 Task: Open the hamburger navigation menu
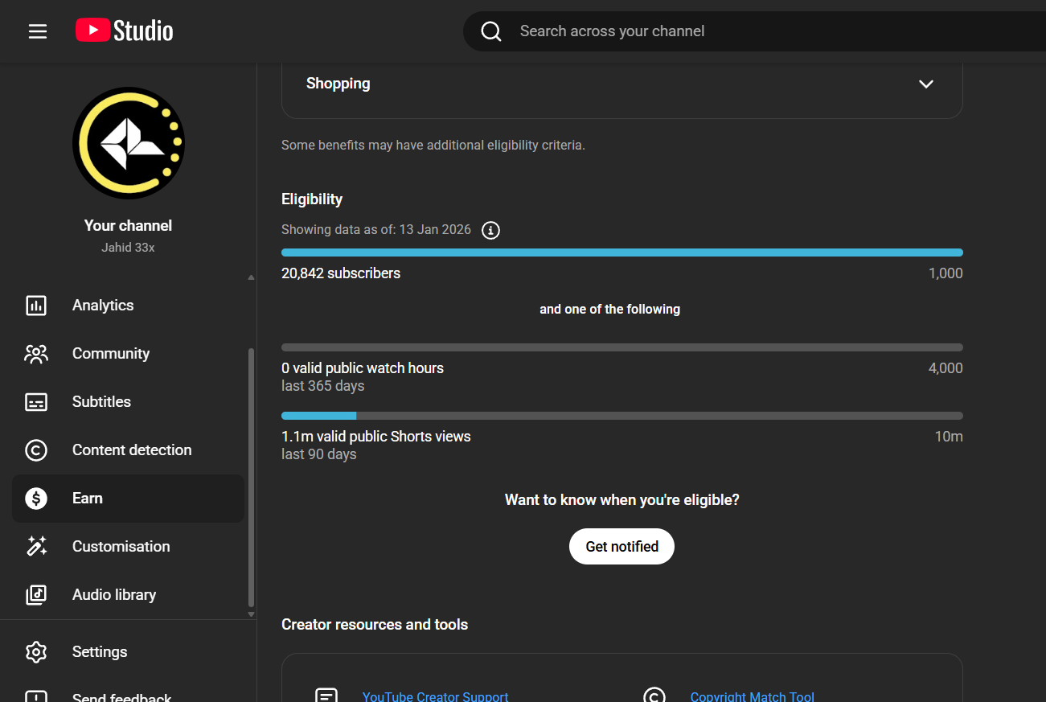point(38,31)
